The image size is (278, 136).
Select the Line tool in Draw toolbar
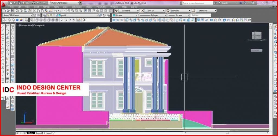(x=3, y=26)
